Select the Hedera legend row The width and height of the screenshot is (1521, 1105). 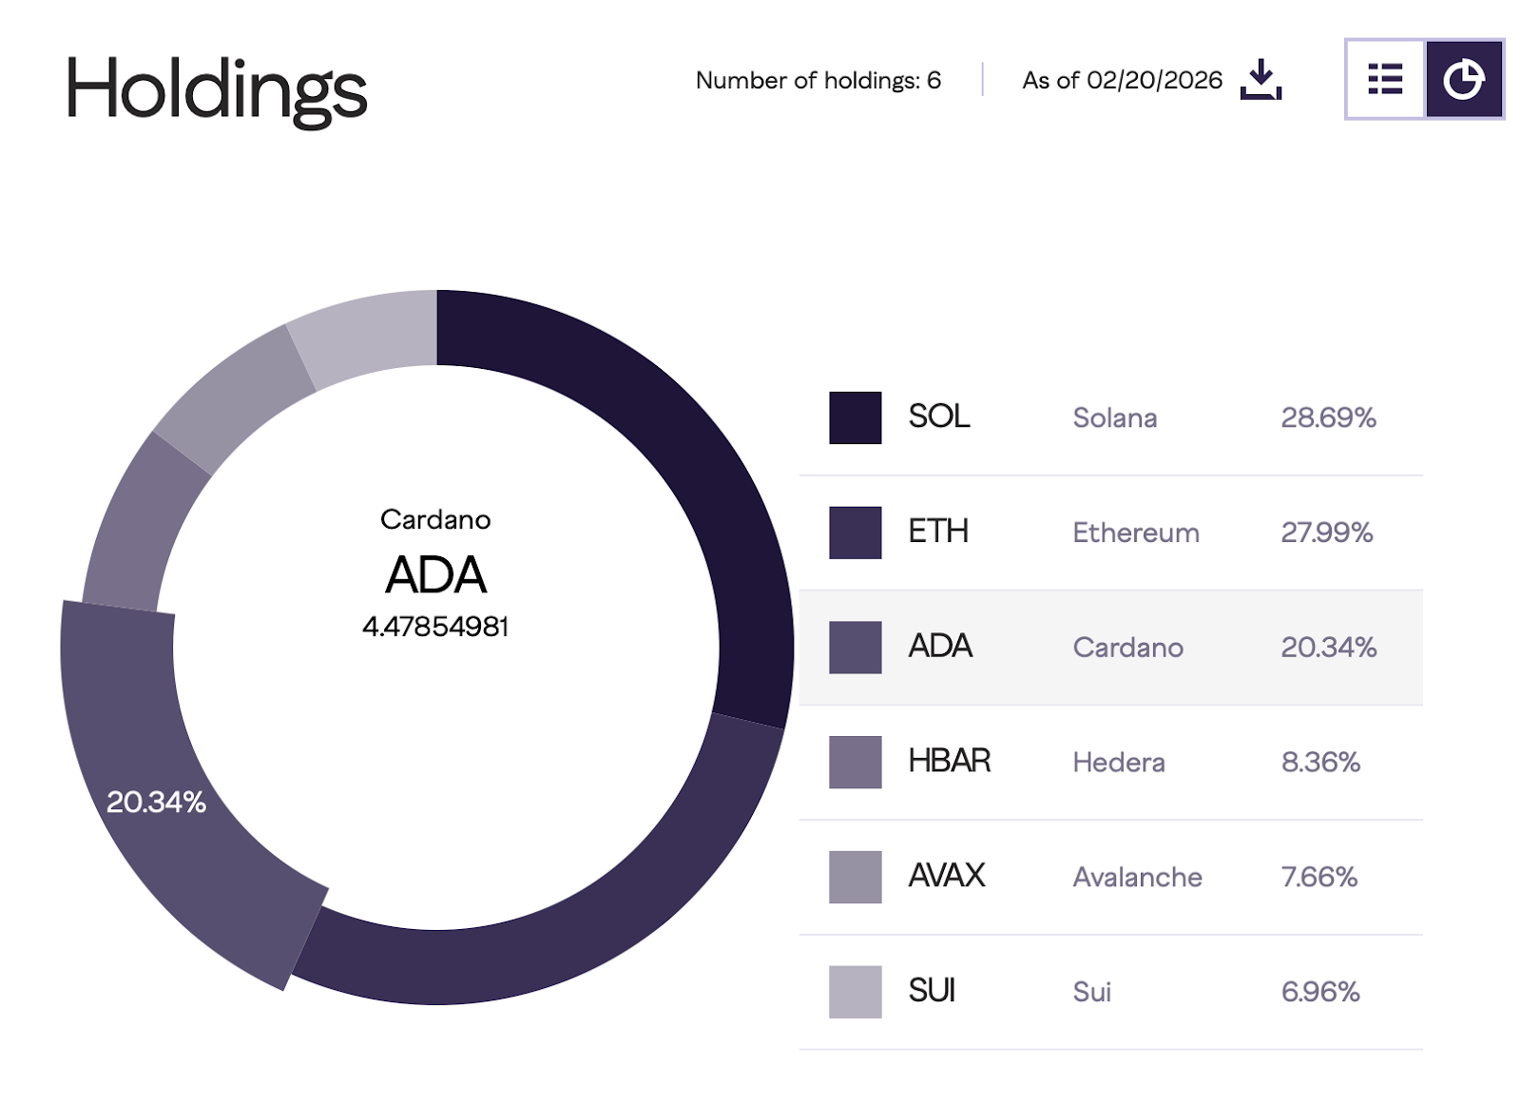[x=1118, y=763]
